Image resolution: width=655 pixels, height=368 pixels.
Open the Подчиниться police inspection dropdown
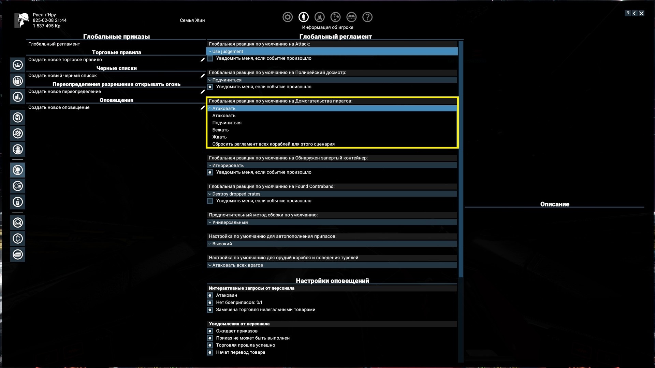pyautogui.click(x=332, y=80)
